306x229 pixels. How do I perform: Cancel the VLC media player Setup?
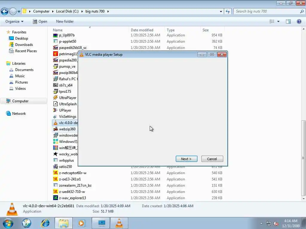(212, 159)
